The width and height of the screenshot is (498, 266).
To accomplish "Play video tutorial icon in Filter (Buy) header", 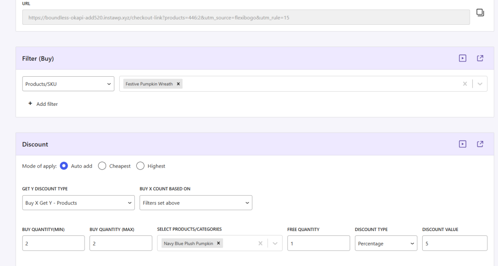I will click(x=462, y=58).
